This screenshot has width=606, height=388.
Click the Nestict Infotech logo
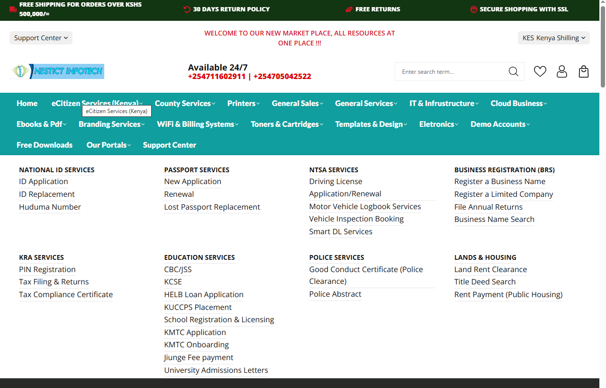(x=57, y=71)
